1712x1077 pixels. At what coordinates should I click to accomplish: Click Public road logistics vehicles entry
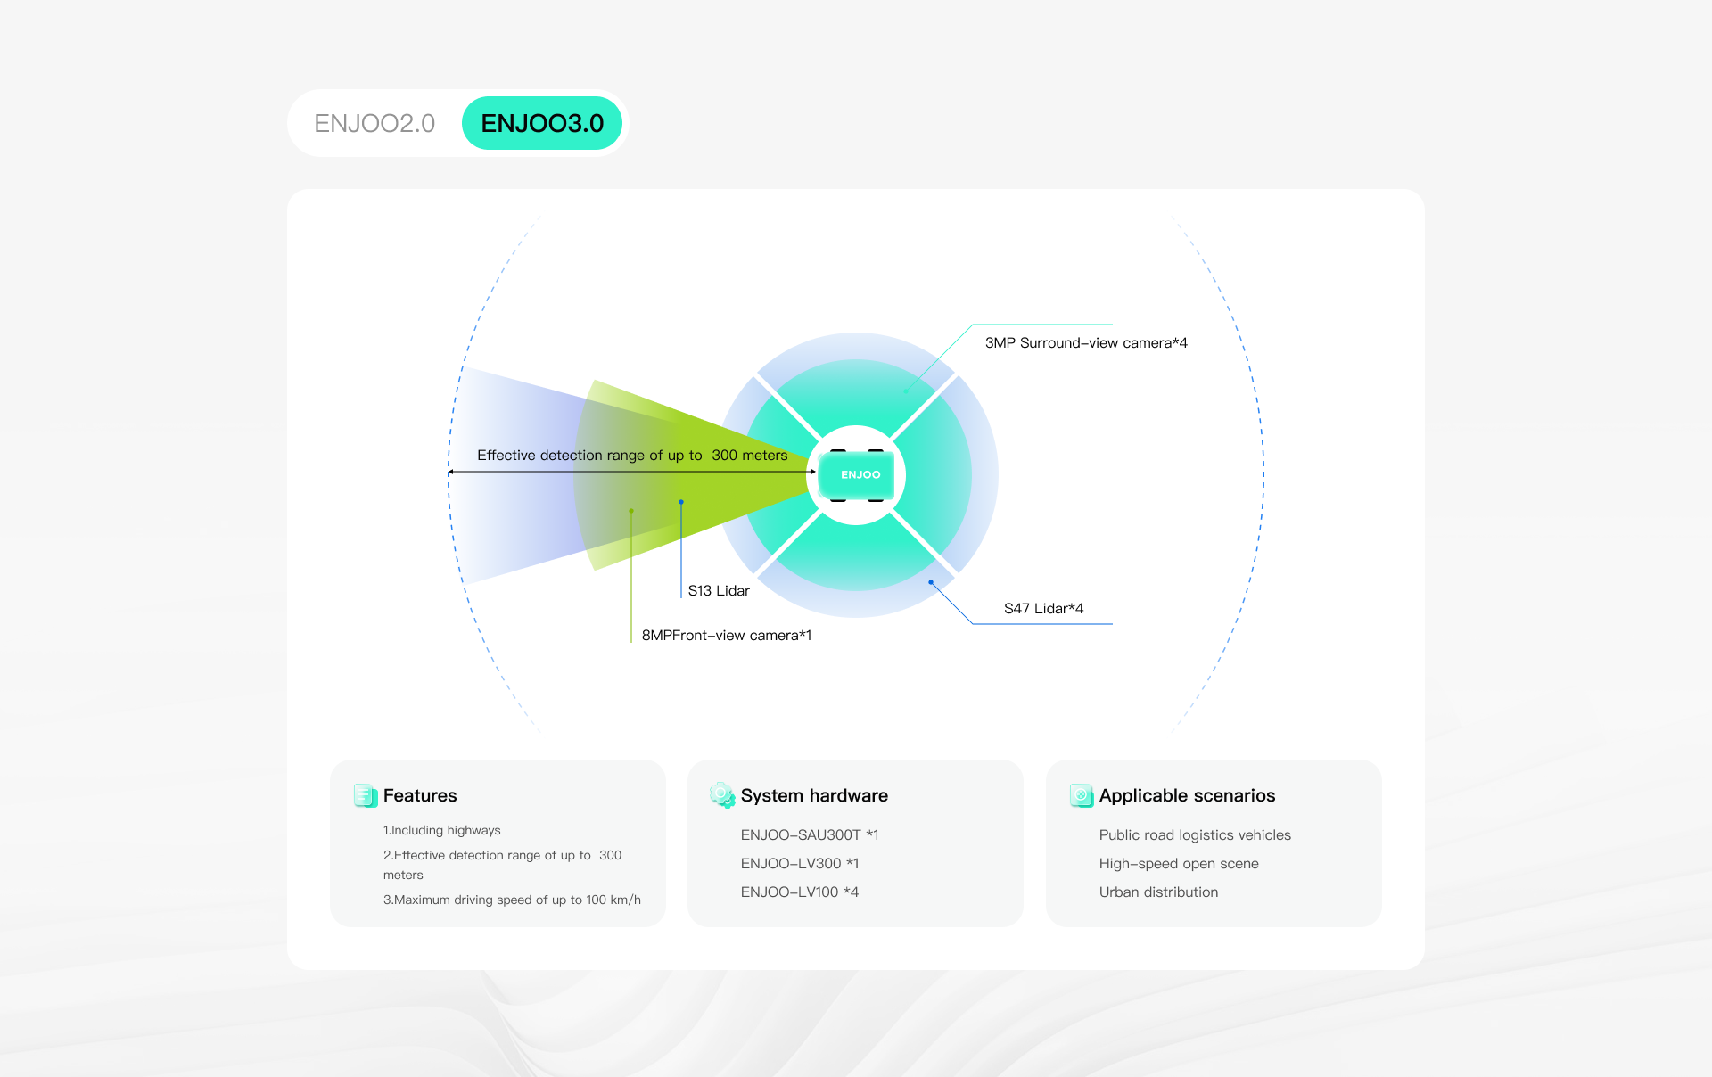click(x=1195, y=835)
